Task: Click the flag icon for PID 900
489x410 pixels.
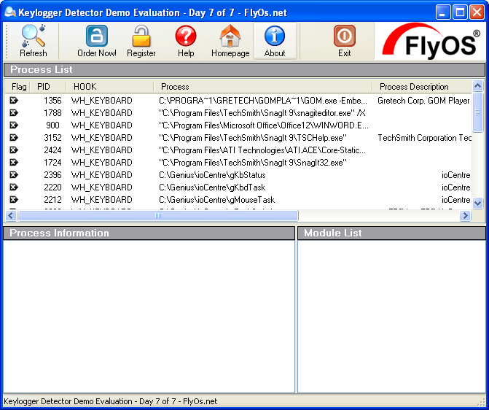Action: pyautogui.click(x=14, y=125)
